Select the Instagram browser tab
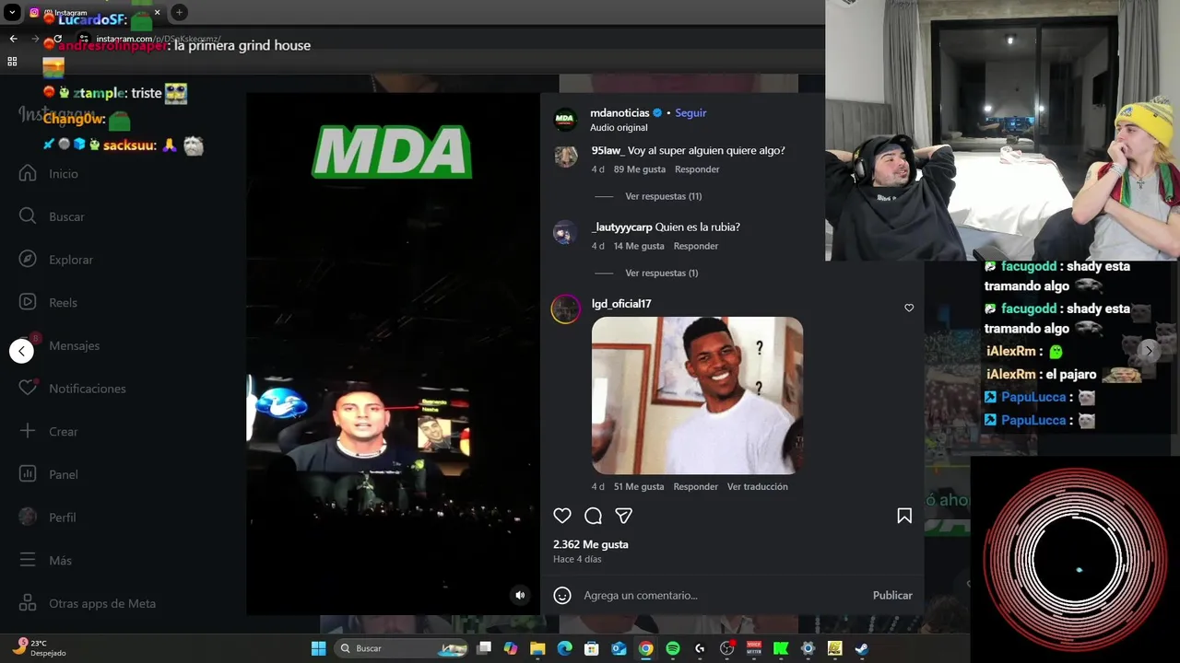This screenshot has width=1180, height=663. pyautogui.click(x=95, y=13)
